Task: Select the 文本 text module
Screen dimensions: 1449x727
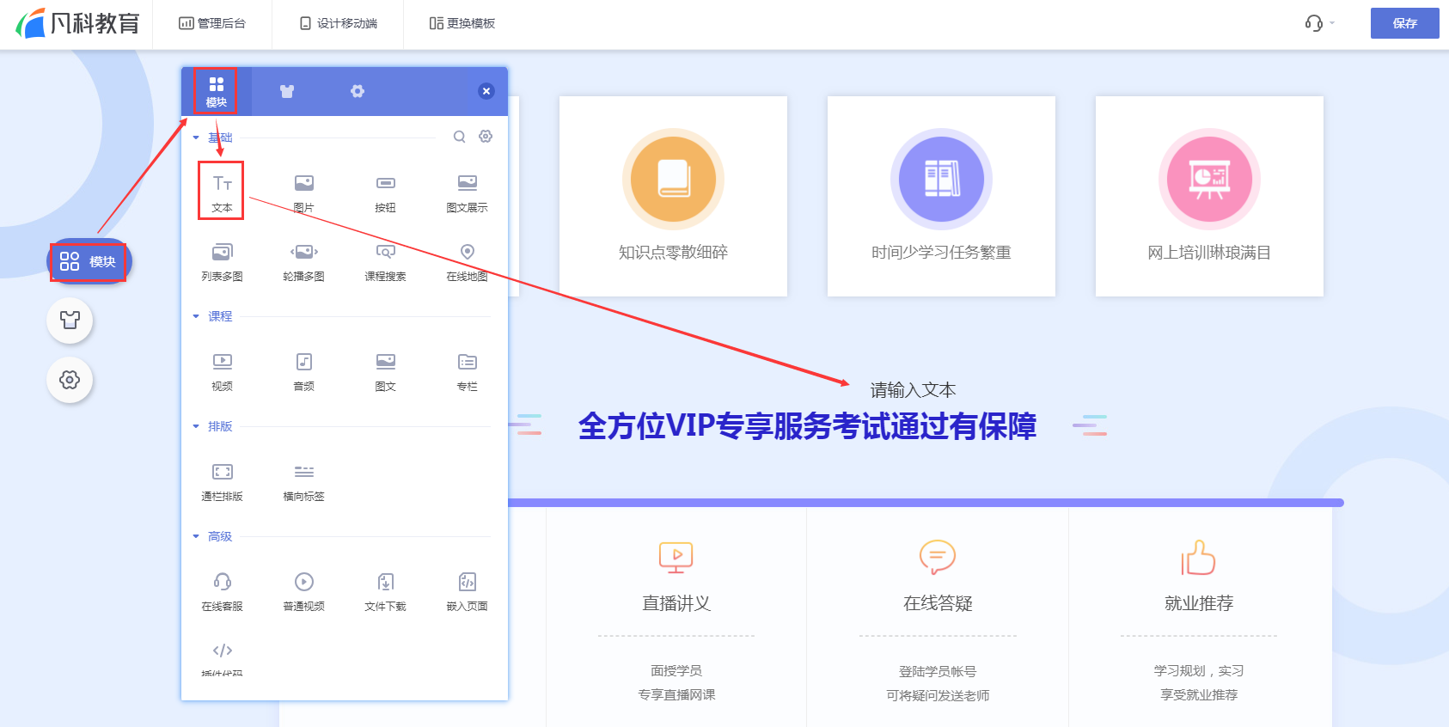Action: click(222, 192)
